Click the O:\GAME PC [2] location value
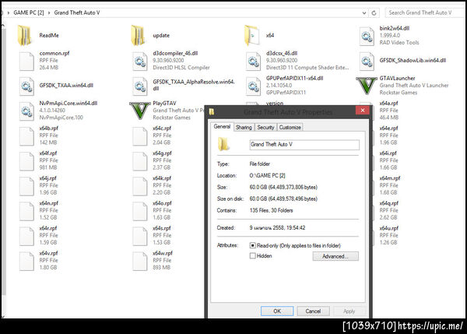 (x=267, y=175)
